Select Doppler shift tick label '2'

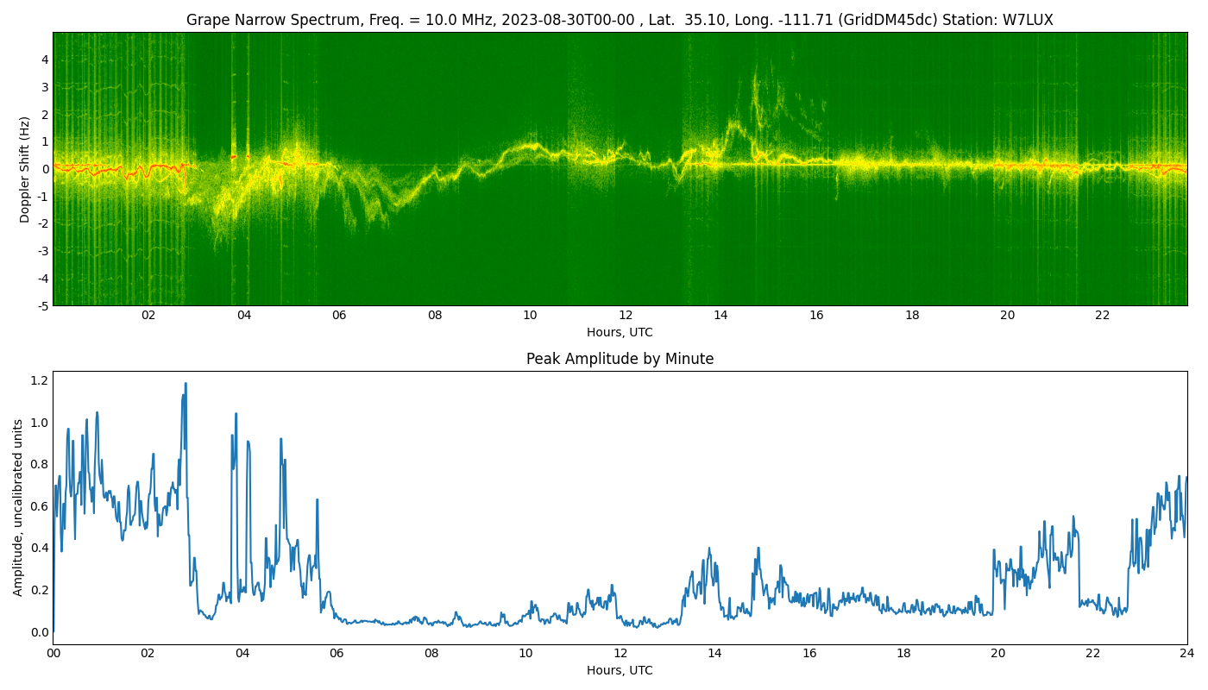(x=44, y=114)
